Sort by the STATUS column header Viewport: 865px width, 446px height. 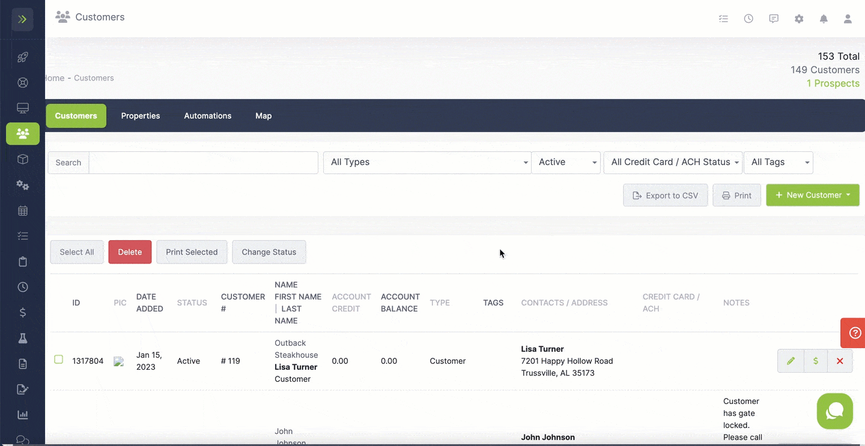192,303
